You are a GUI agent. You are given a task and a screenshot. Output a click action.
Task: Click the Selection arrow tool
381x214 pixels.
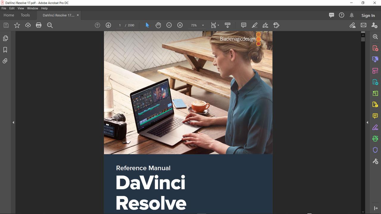click(147, 25)
